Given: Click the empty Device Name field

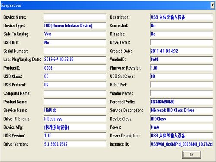Looking at the screenshot, I should (75, 17).
